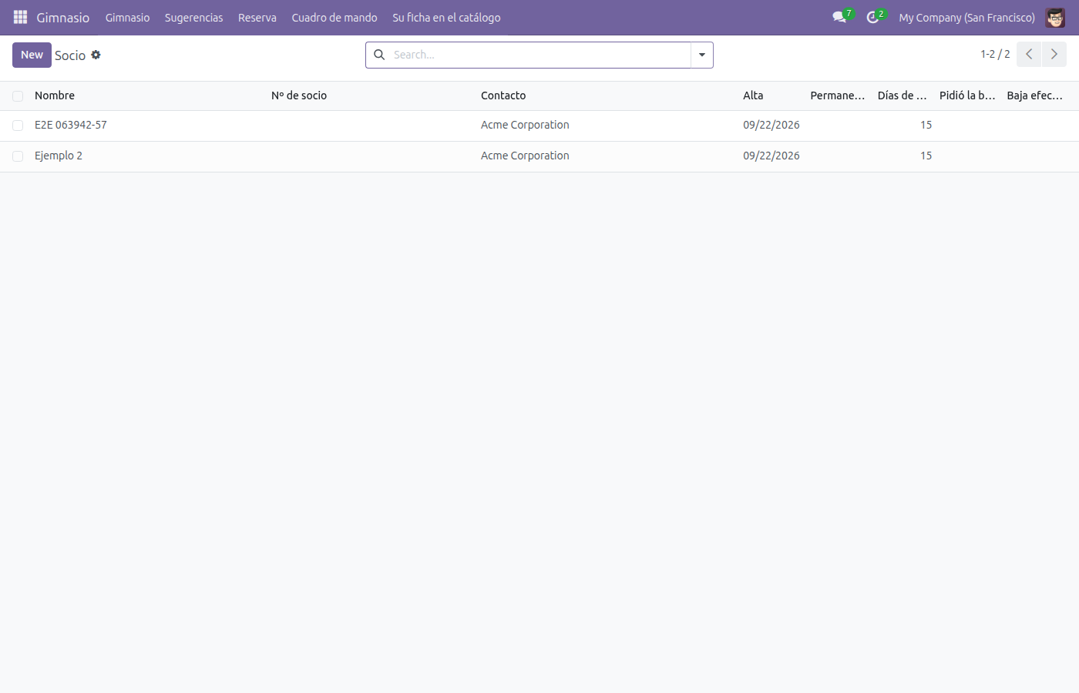Sort by the Días de … column header

click(x=903, y=95)
